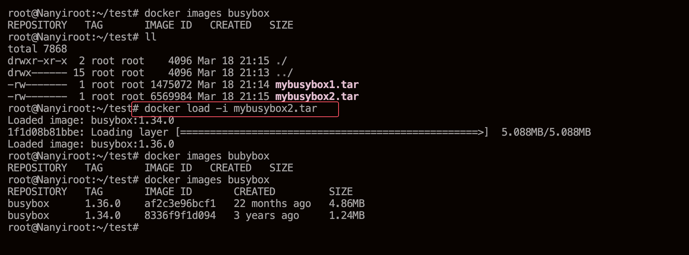The image size is (689, 255).
Task: Click the mybusybox1.tar file name
Action: coord(317,85)
